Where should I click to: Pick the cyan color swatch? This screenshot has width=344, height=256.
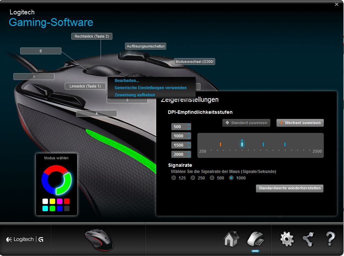tap(45, 208)
